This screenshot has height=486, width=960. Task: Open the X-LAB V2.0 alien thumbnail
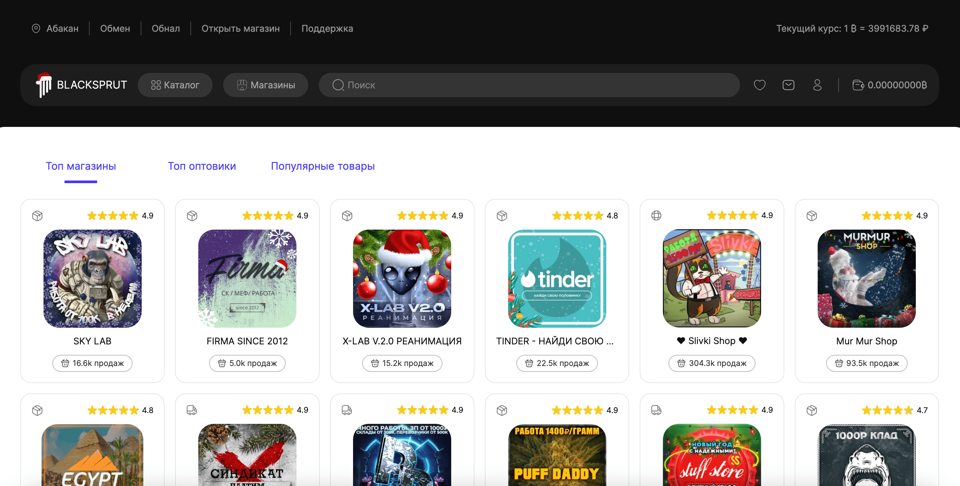402,279
